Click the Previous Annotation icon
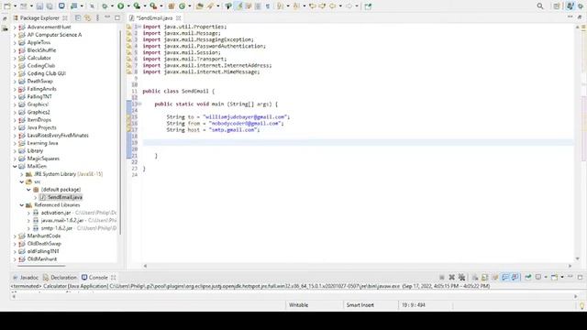The image size is (587, 330). (x=296, y=6)
